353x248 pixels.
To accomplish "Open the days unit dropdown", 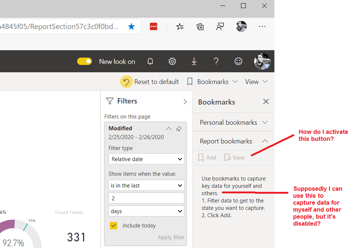I will coord(146,211).
